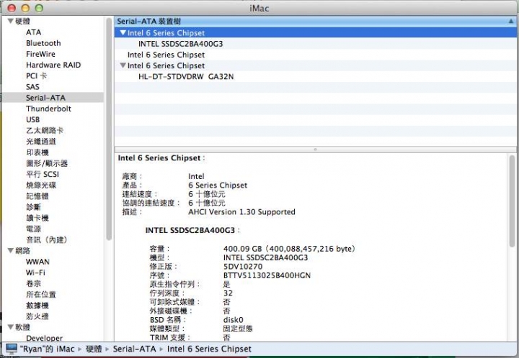Collapse the 網路 section in sidebar
Viewport: 519px width, 358px height.
coord(11,250)
